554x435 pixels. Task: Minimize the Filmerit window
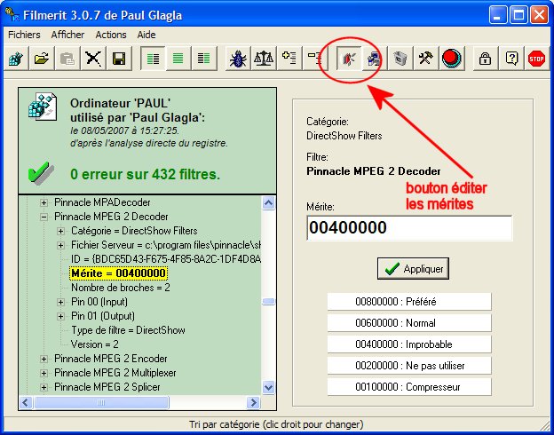pos(498,15)
